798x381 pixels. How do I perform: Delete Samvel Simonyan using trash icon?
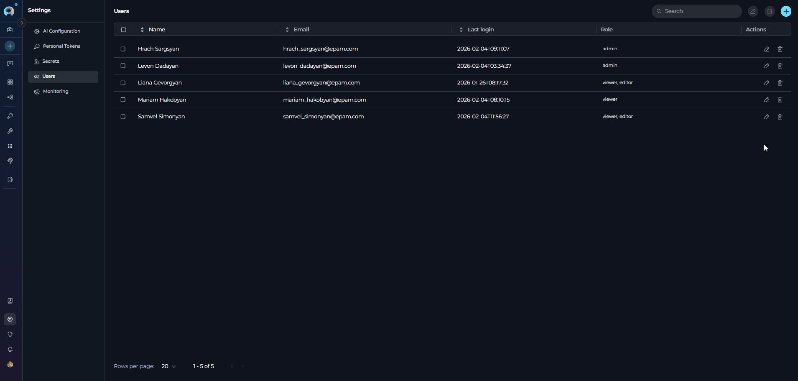(780, 117)
